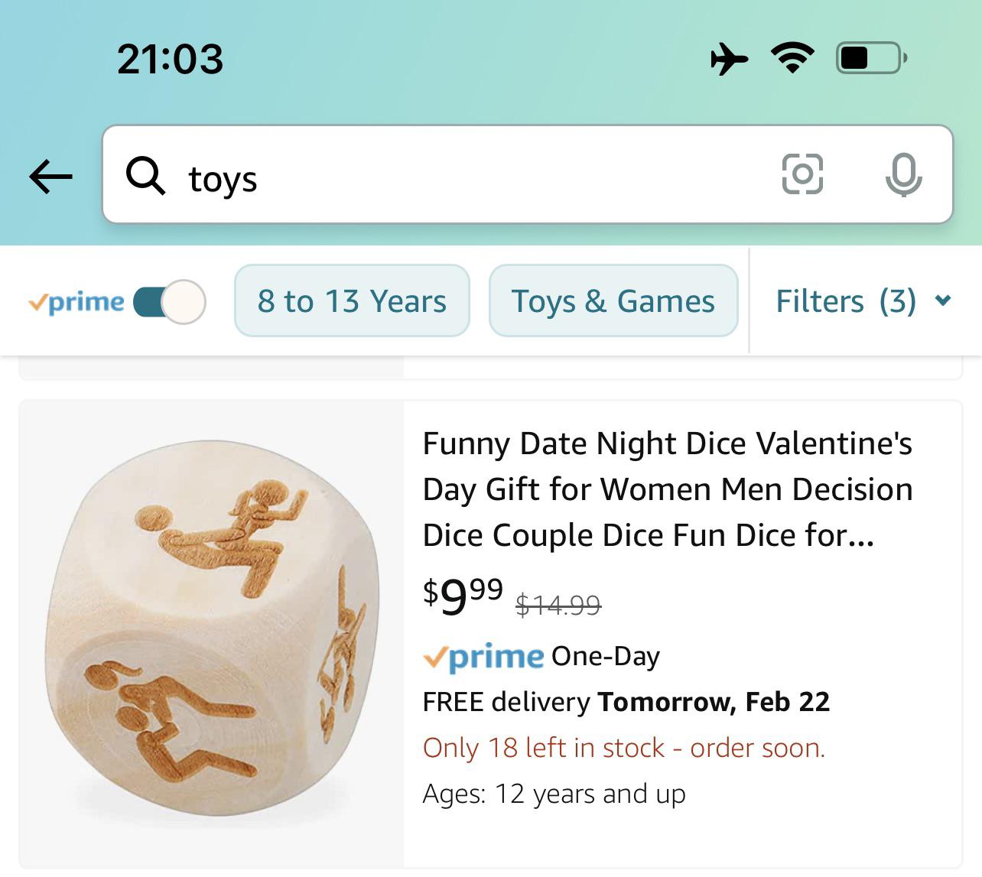Click the prime logo beside the switch
The image size is (982, 877).
click(x=76, y=302)
